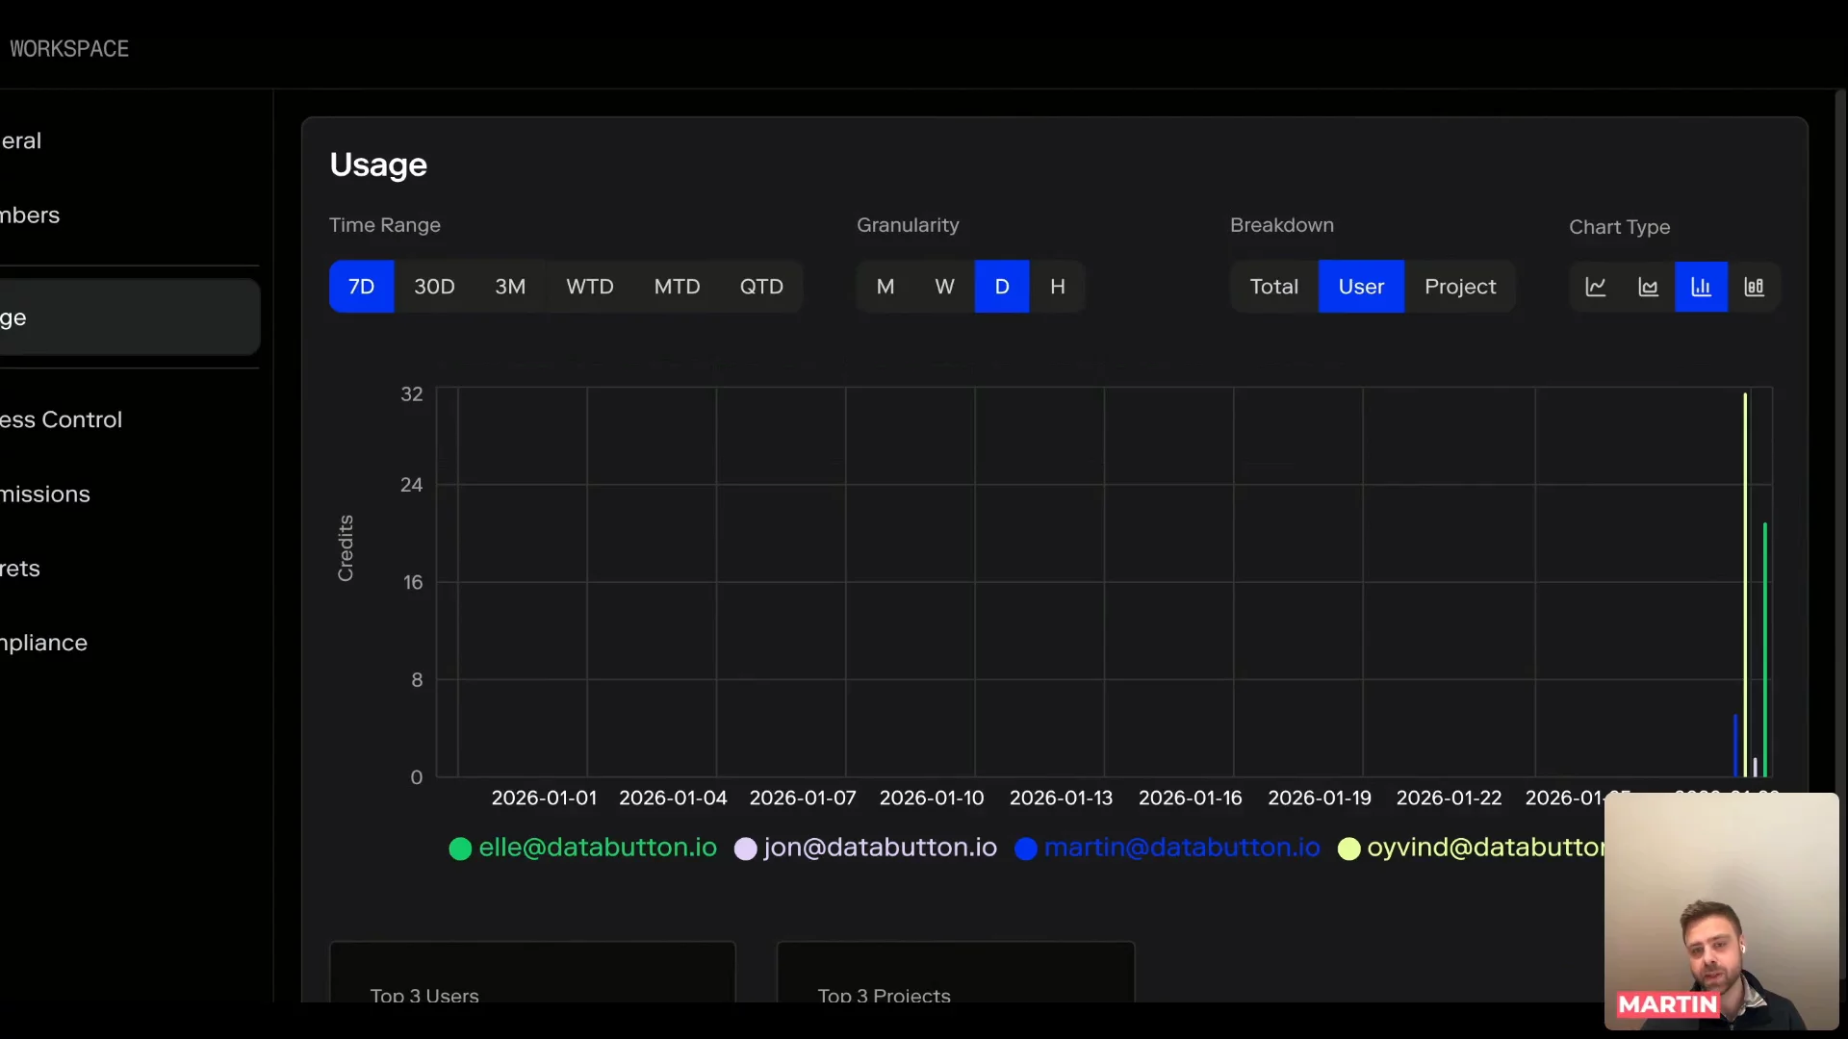
Task: Click the lavender jon@databutton.io legend dot
Action: (x=745, y=849)
